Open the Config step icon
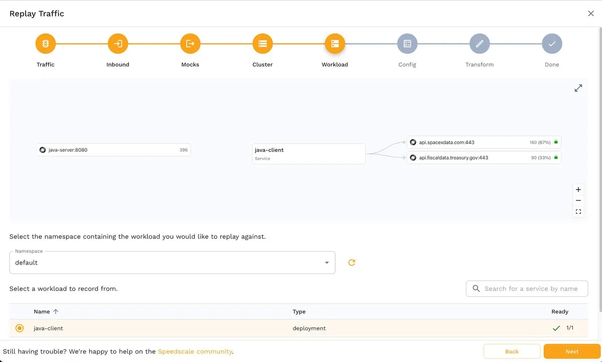 pos(407,44)
